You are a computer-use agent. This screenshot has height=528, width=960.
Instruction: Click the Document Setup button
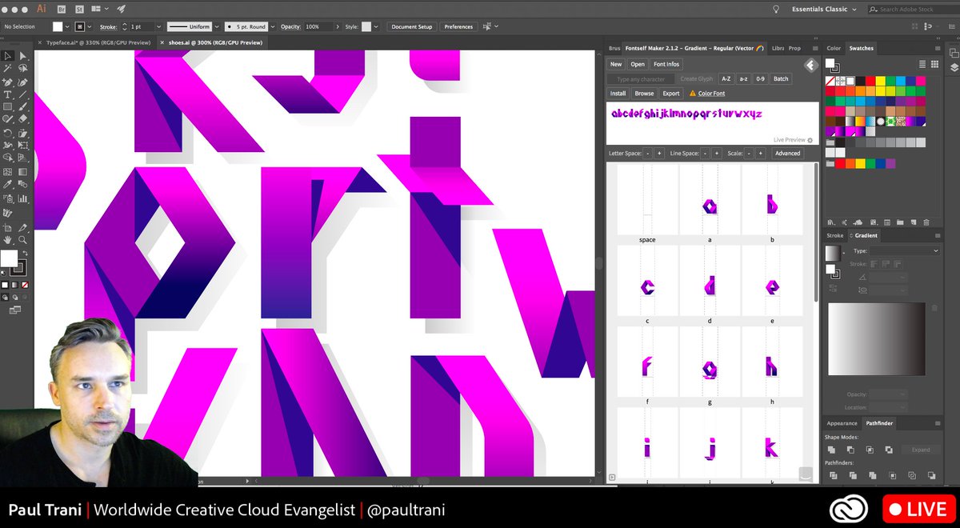412,26
